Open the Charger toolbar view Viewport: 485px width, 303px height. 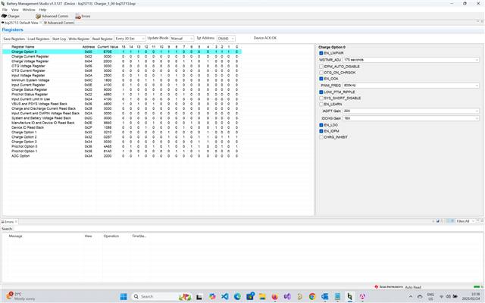coord(10,16)
